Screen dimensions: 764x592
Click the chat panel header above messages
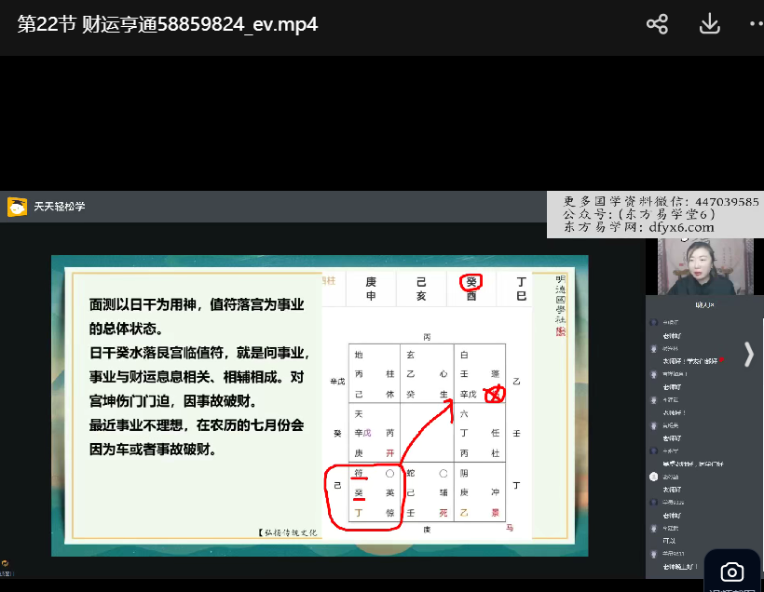click(704, 304)
